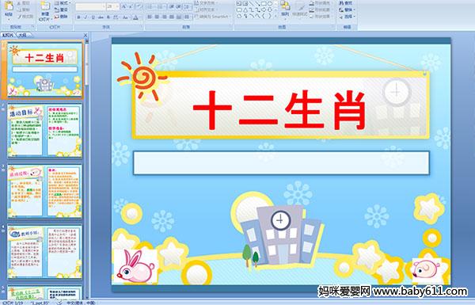475x305 pixels.
Task: Click the slide Reset icon
Action: click(61, 10)
